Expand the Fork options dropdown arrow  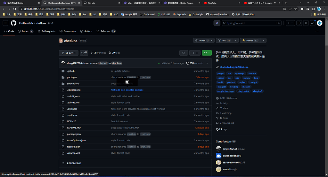[x=236, y=41]
